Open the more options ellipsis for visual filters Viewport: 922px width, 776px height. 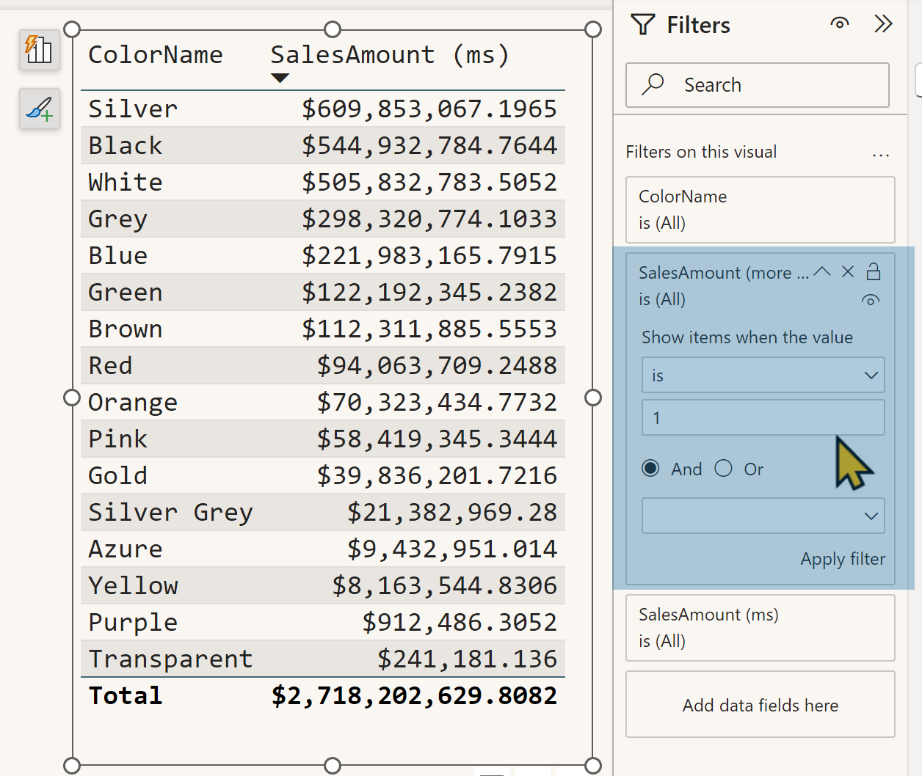pos(881,155)
